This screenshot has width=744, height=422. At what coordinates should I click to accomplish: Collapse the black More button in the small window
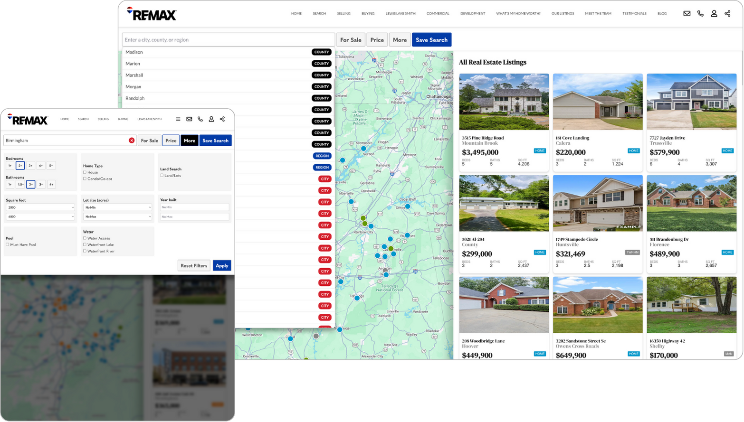point(190,141)
